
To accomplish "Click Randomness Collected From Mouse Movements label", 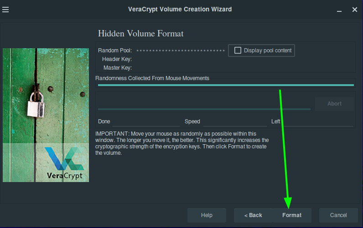I will click(x=152, y=78).
